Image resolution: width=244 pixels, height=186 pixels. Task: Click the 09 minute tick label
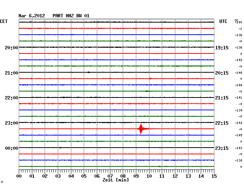[136, 176]
